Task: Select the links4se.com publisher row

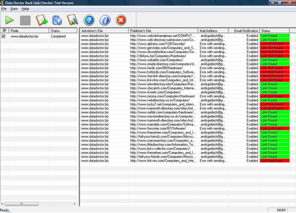Action: pos(185,80)
